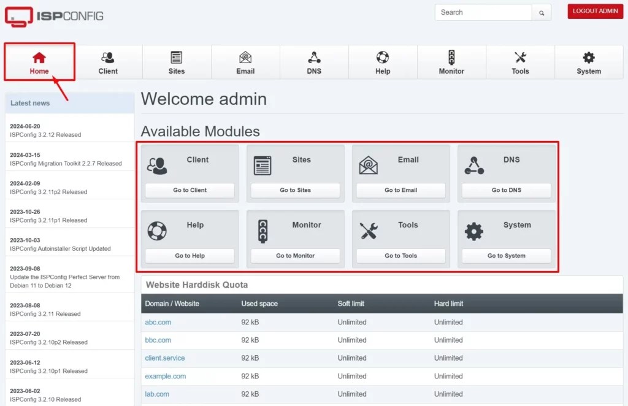Screen dimensions: 628x406
Task: Click the Go to Client button
Action: click(x=190, y=190)
